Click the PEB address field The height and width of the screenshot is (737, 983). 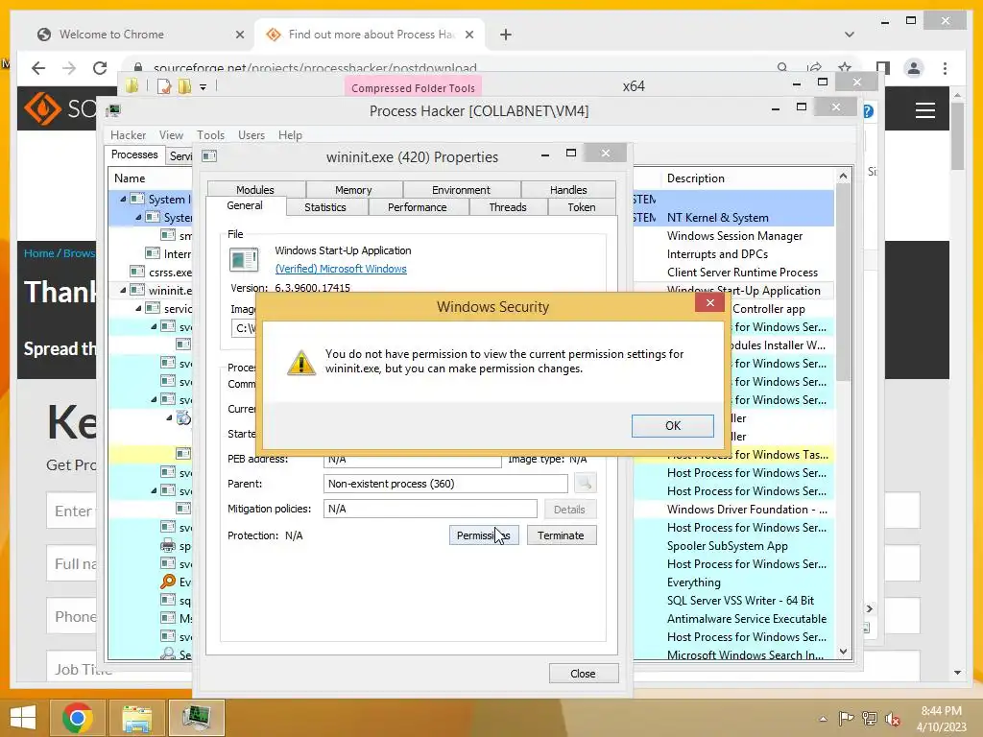pyautogui.click(x=412, y=460)
